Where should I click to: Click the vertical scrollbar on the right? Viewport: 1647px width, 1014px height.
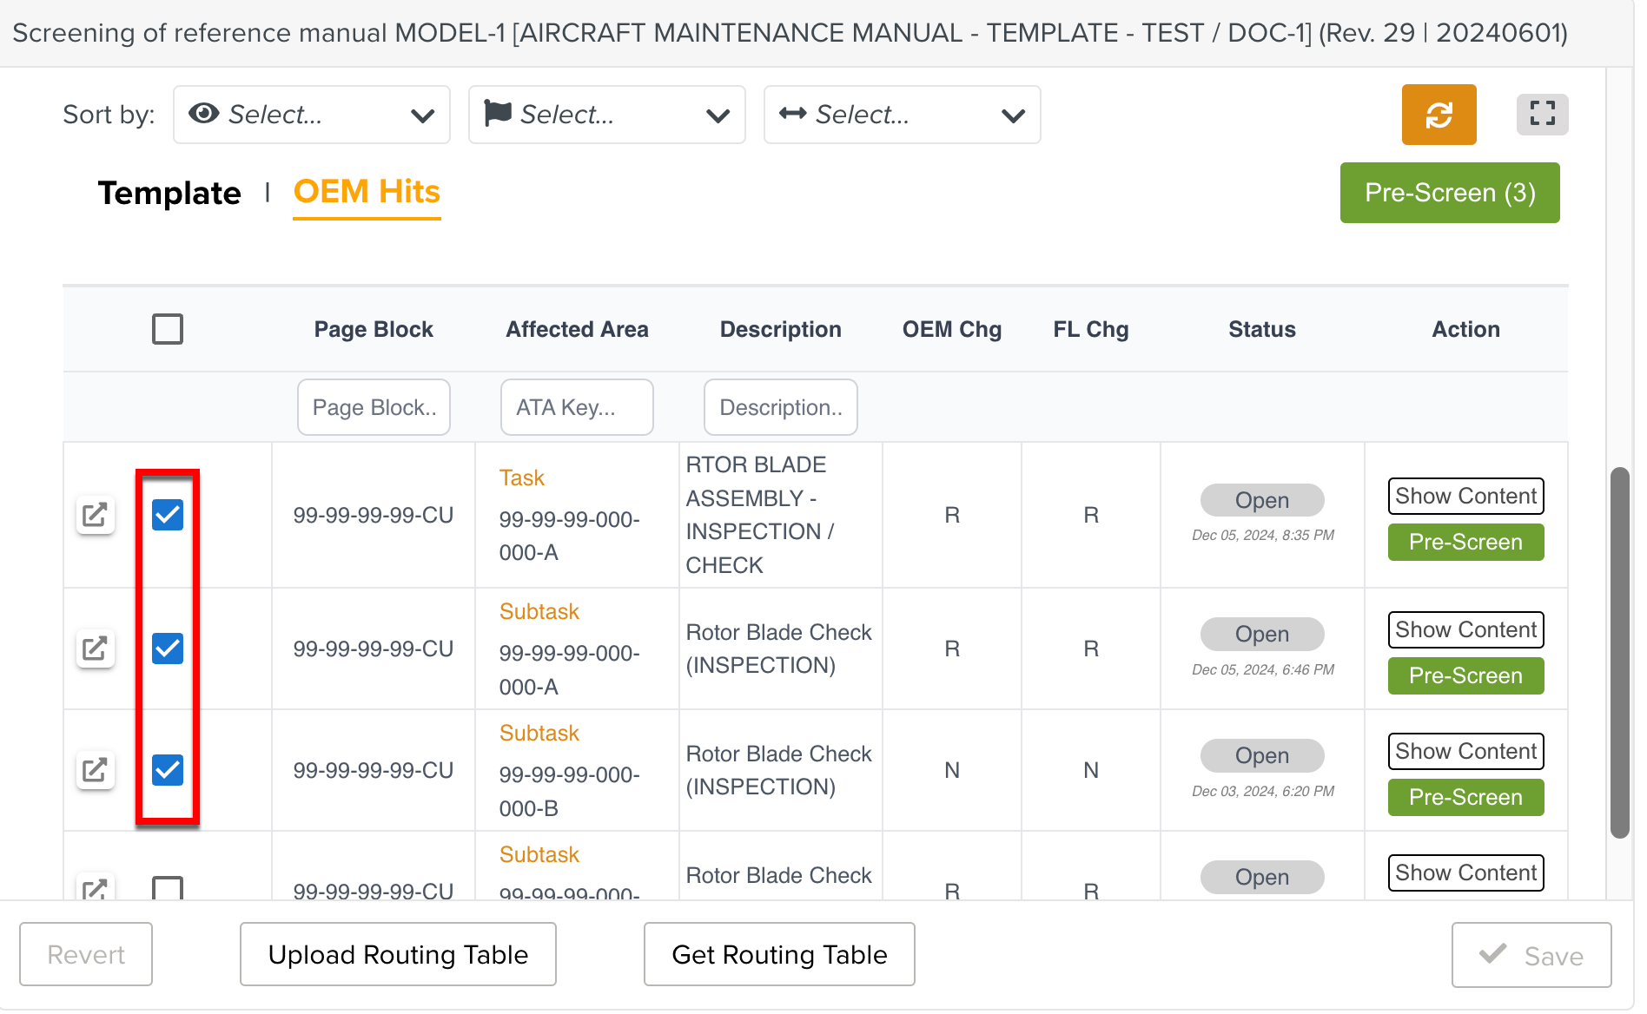click(x=1619, y=651)
